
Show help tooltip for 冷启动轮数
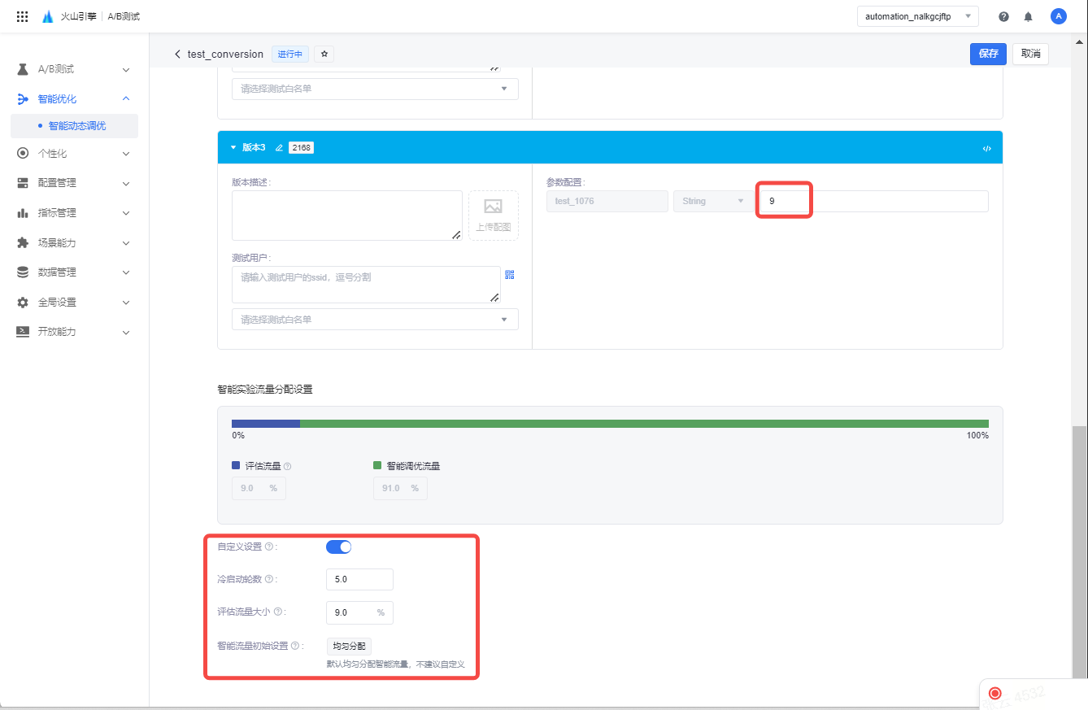coord(269,579)
